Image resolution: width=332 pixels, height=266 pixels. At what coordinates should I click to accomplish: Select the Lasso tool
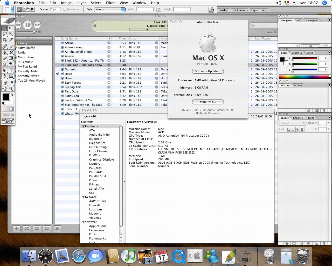click(5, 34)
